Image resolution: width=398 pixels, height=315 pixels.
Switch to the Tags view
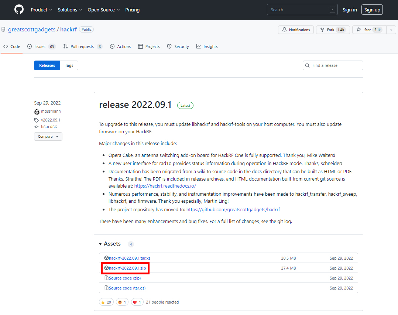point(69,65)
